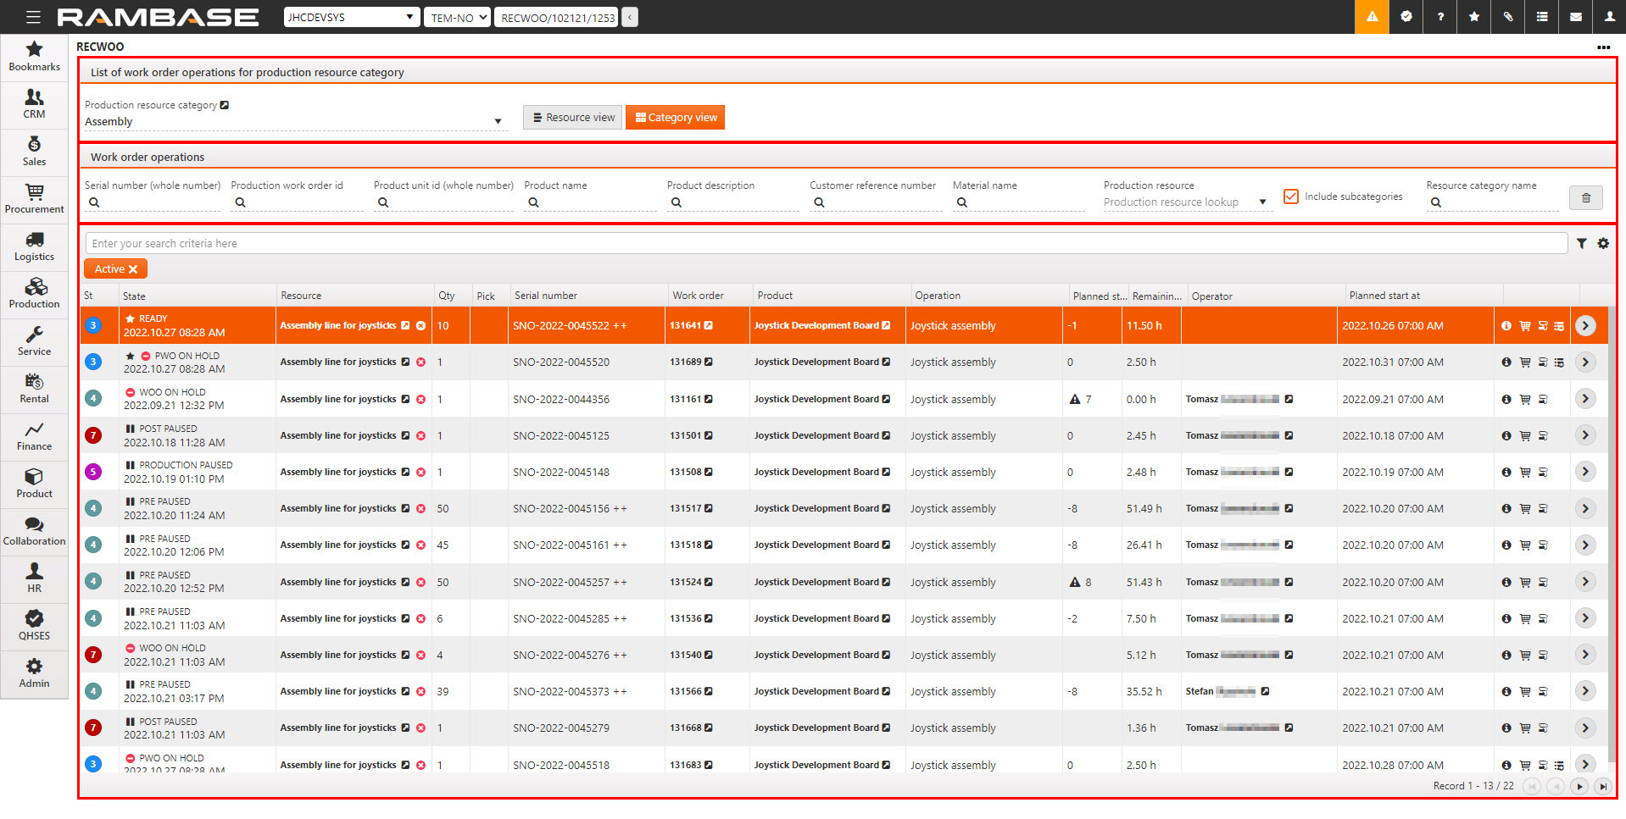Image resolution: width=1626 pixels, height=819 pixels.
Task: Open work order 131689 link
Action: point(686,362)
